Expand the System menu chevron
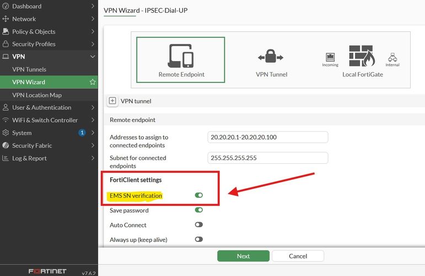425x276 pixels. pyautogui.click(x=93, y=133)
